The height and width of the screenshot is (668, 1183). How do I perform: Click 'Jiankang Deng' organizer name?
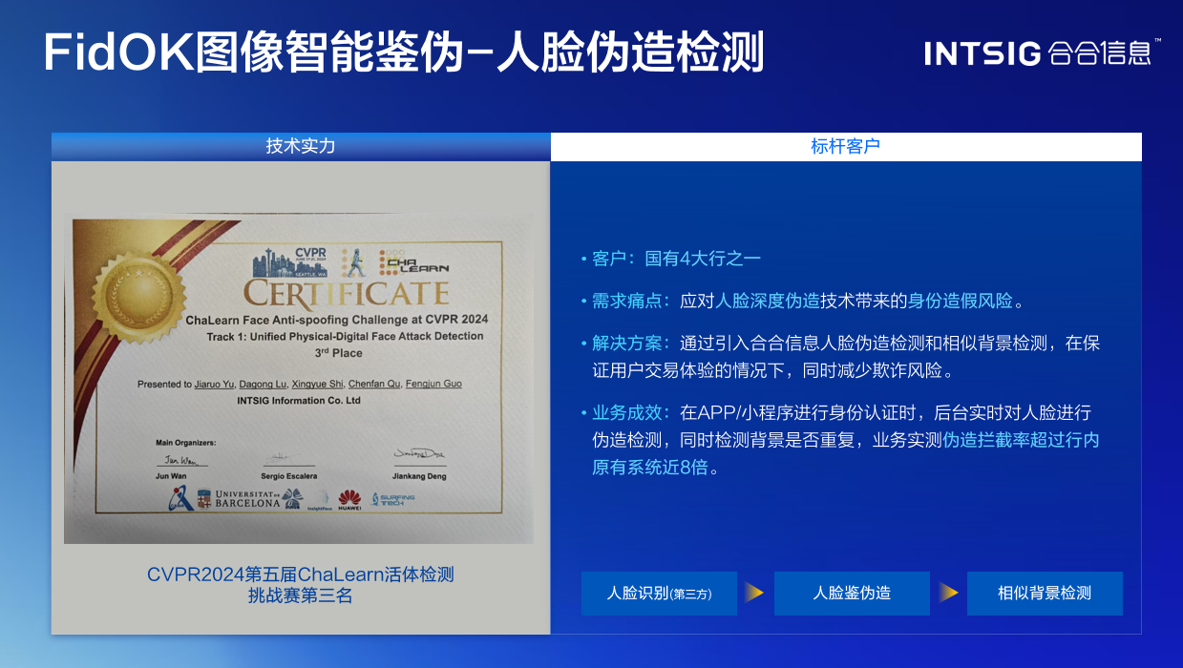(419, 475)
